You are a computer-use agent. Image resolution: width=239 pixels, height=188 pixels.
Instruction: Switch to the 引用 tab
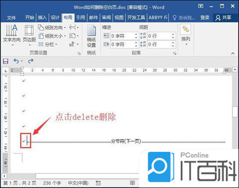tap(81, 17)
